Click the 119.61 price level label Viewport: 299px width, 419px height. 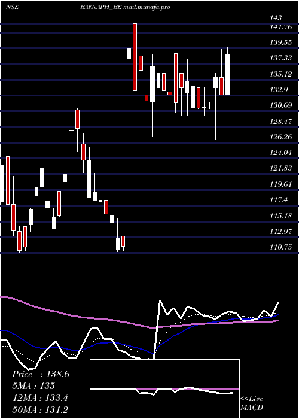pos(280,184)
